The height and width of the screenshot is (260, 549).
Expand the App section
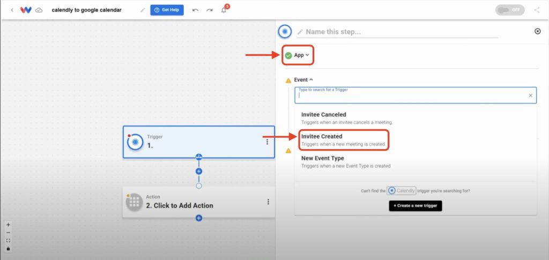pyautogui.click(x=301, y=55)
